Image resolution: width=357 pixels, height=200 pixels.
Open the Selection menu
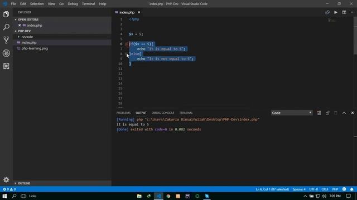pos(37,4)
